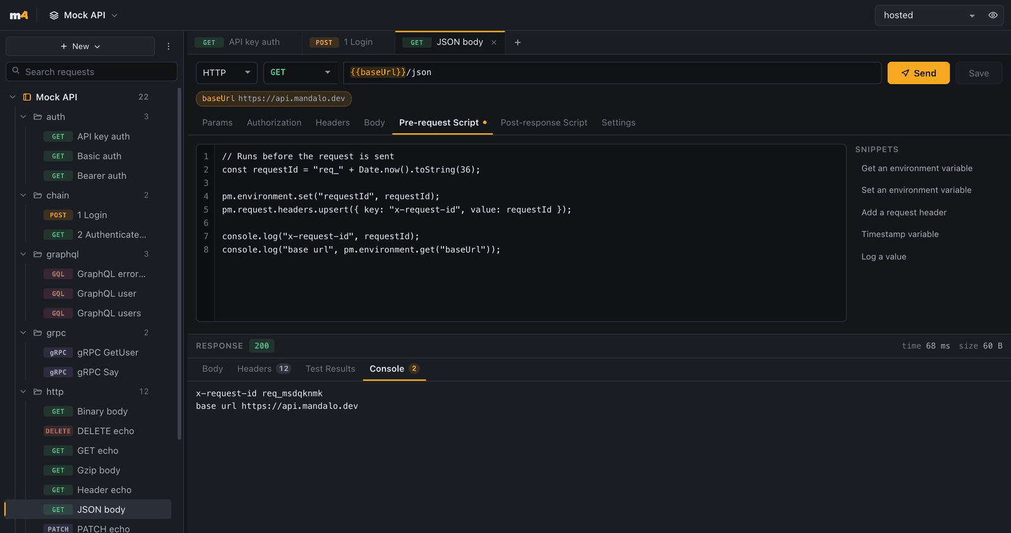Toggle environment quick-look eye icon

[x=993, y=15]
